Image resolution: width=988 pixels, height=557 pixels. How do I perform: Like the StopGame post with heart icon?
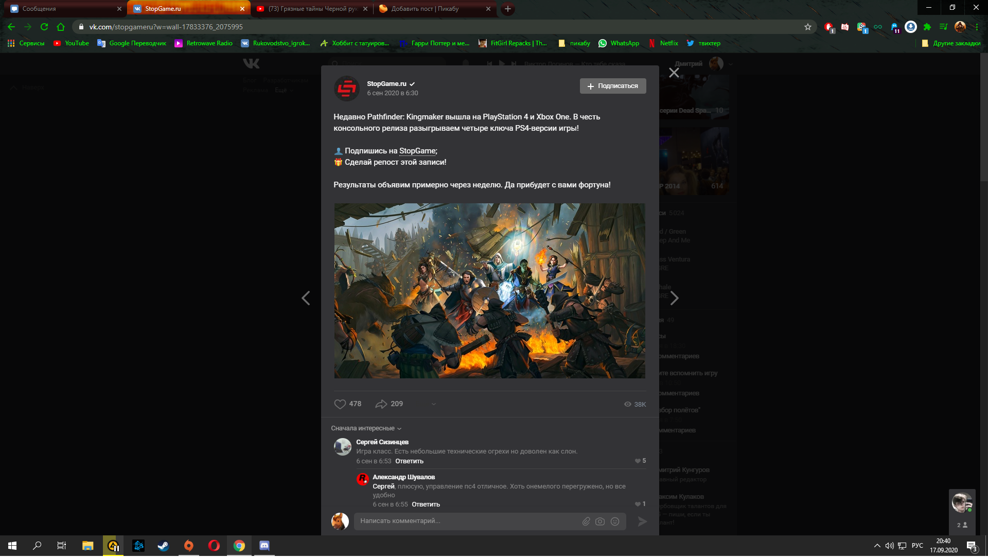(340, 405)
